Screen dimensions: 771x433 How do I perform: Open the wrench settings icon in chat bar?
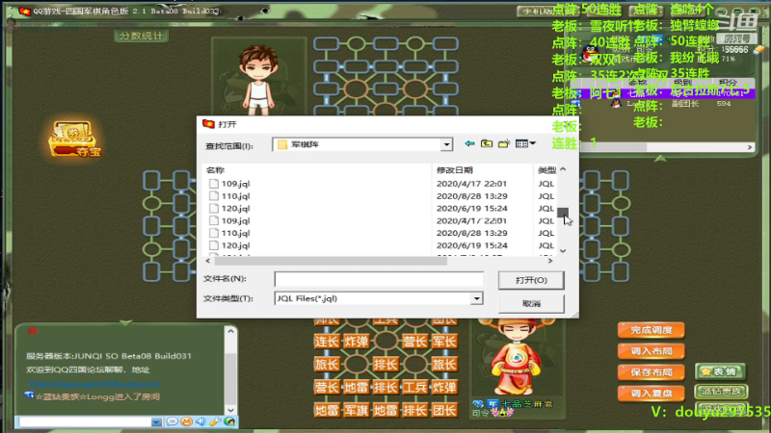(215, 421)
